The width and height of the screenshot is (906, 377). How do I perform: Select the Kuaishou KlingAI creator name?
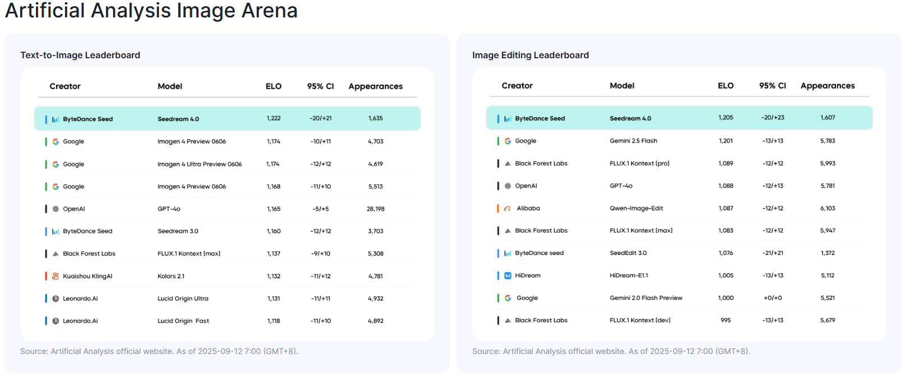88,276
